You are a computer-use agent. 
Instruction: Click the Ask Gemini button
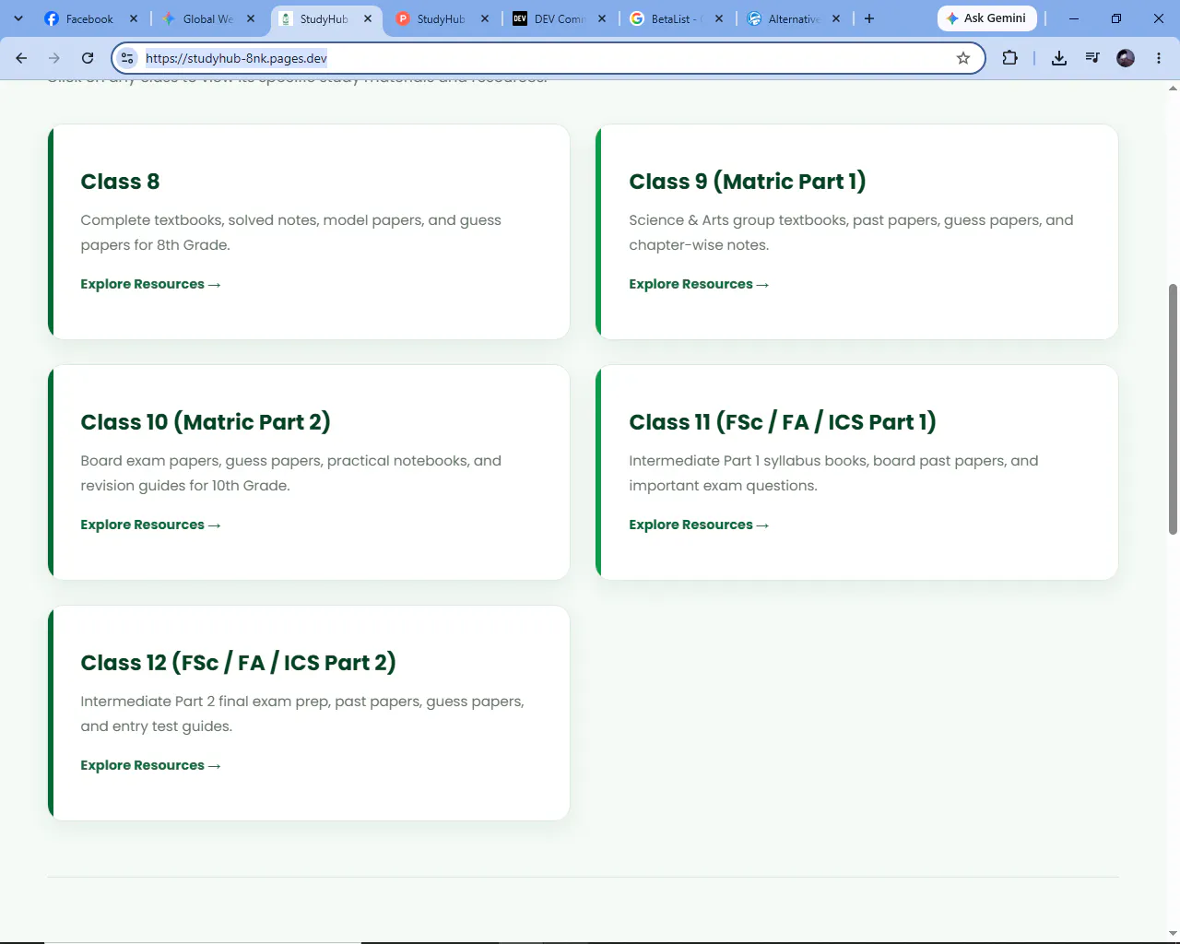click(x=987, y=18)
